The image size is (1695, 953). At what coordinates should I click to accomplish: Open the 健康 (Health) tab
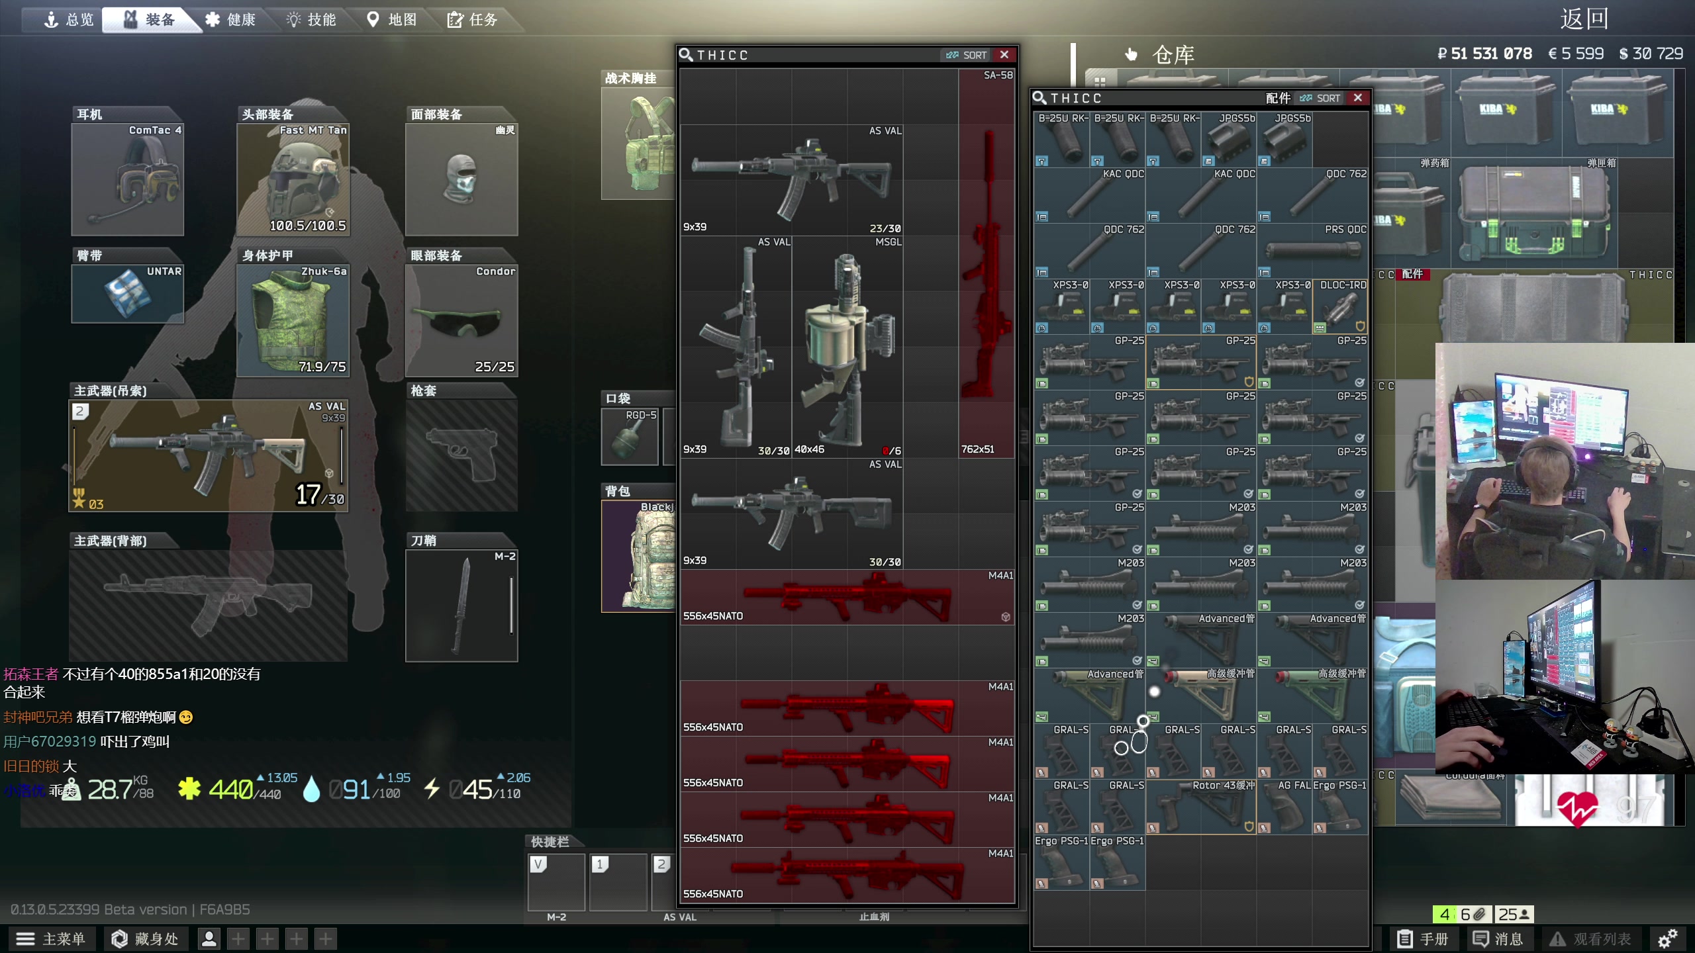230,20
